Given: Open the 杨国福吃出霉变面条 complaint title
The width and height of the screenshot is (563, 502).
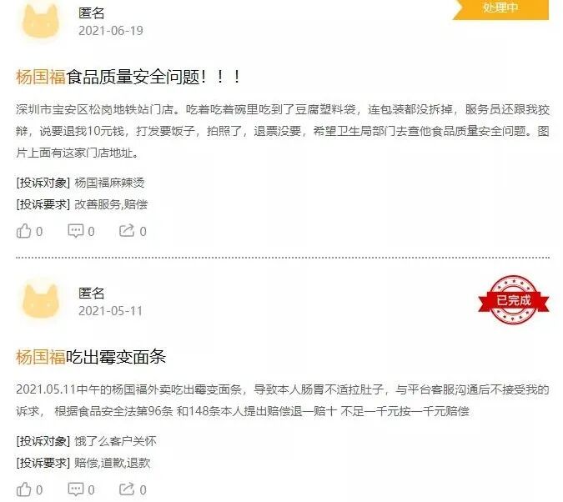Looking at the screenshot, I should tap(91, 357).
